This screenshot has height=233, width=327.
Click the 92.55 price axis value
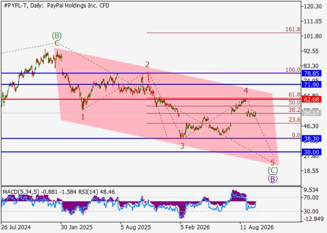coord(311,51)
